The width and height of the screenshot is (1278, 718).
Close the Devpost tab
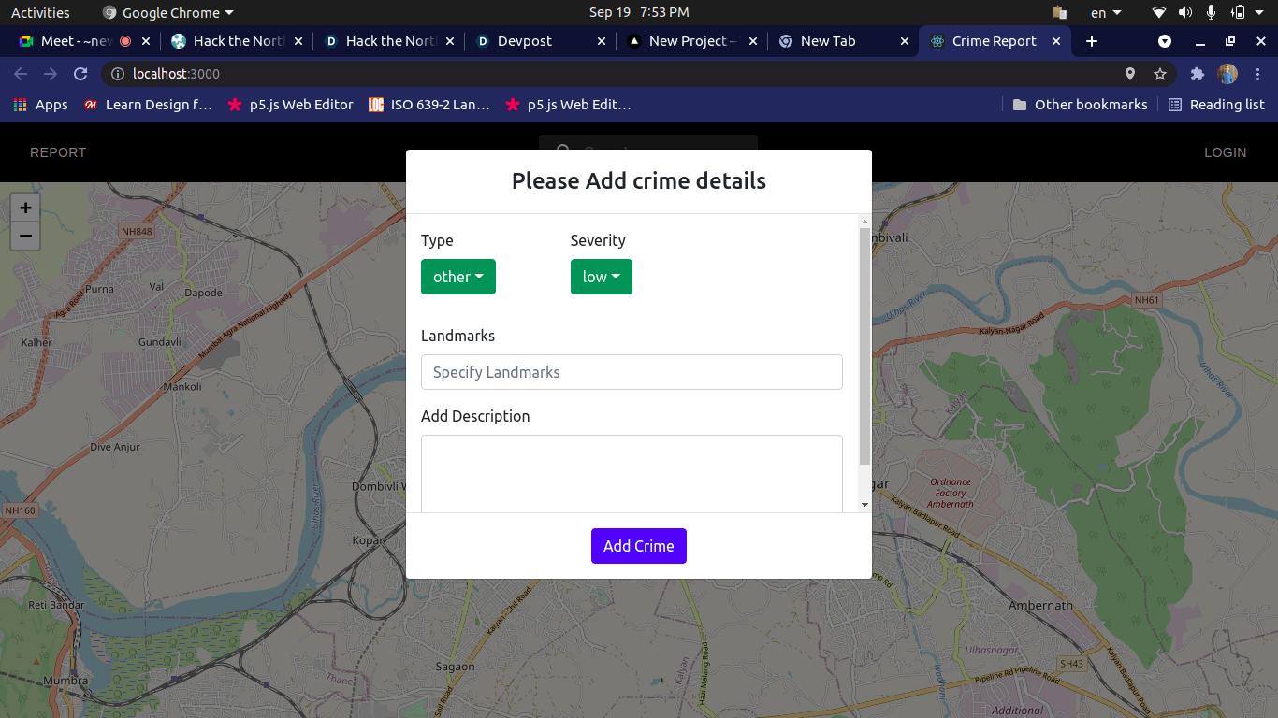pos(602,41)
